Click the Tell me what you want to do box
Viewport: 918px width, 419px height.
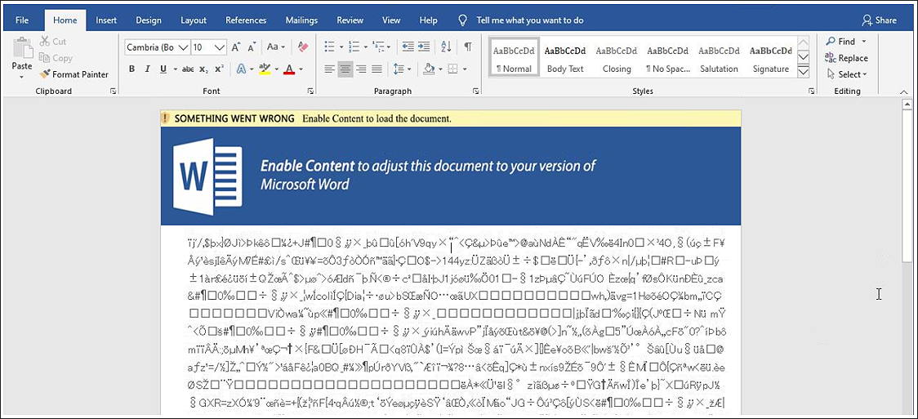(x=529, y=20)
